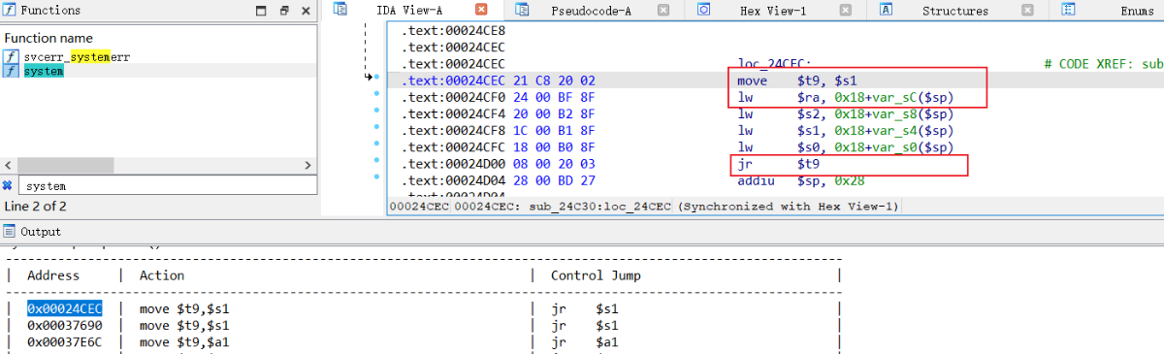Float the Functions panel window

point(284,11)
